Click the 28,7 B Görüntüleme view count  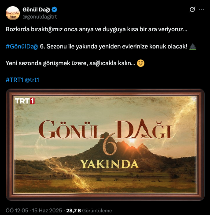click(x=89, y=211)
